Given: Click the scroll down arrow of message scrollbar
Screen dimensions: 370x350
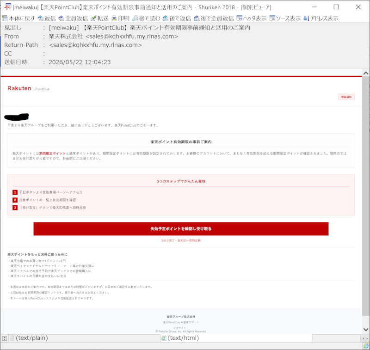Looking at the screenshot, I should (x=366, y=330).
